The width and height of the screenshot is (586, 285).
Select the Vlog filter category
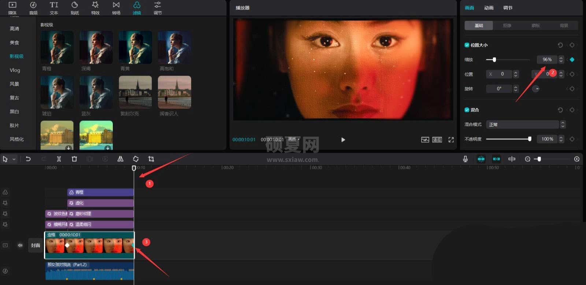[x=15, y=70]
